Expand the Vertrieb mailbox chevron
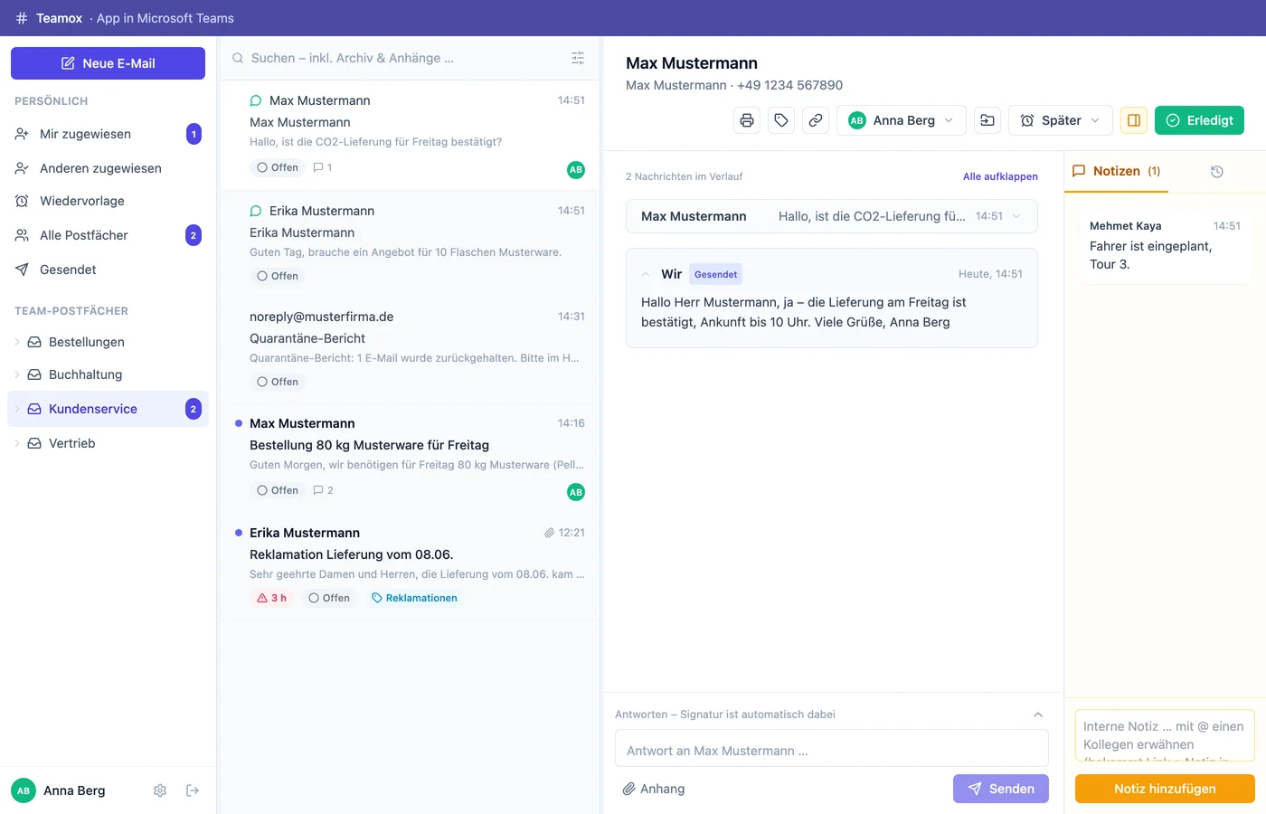The width and height of the screenshot is (1266, 814). pyautogui.click(x=17, y=443)
